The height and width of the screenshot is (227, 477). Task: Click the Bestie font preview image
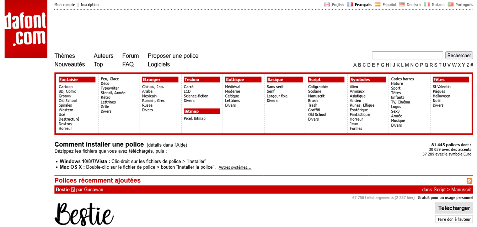point(84,214)
